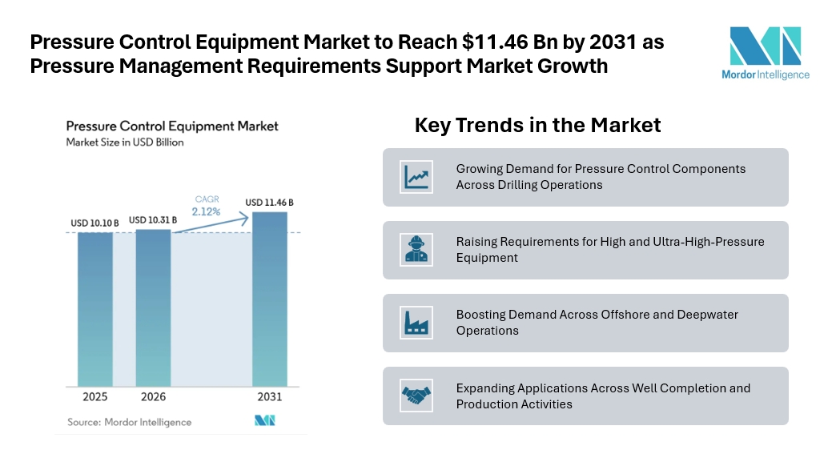Click the Pressure Control Equipment Market chart title
Viewport: 836px width, 462px height.
click(x=172, y=127)
